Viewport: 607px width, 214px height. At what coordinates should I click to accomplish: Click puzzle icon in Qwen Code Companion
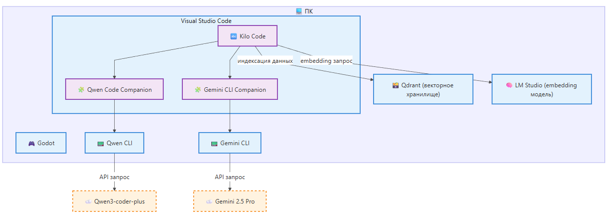pyautogui.click(x=81, y=90)
